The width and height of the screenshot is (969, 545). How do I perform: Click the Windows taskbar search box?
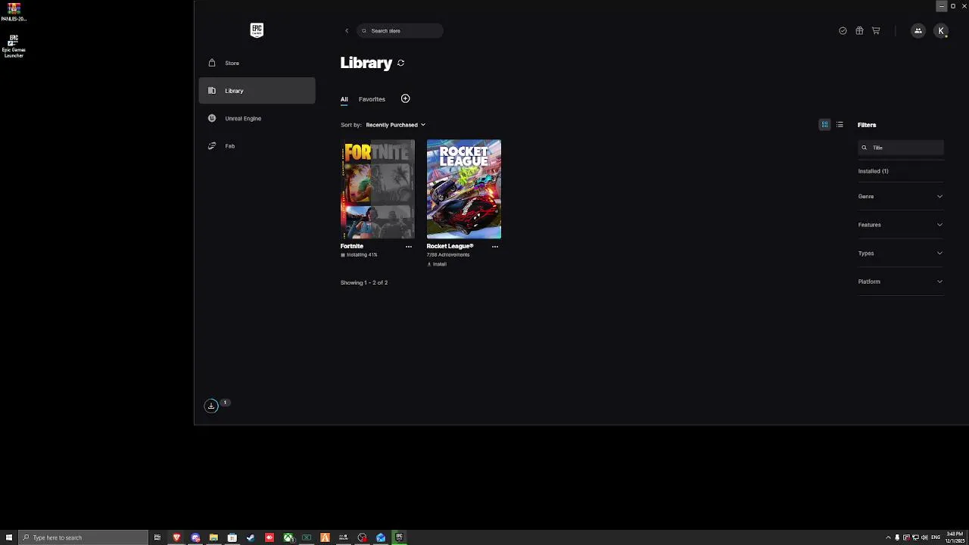pos(83,537)
